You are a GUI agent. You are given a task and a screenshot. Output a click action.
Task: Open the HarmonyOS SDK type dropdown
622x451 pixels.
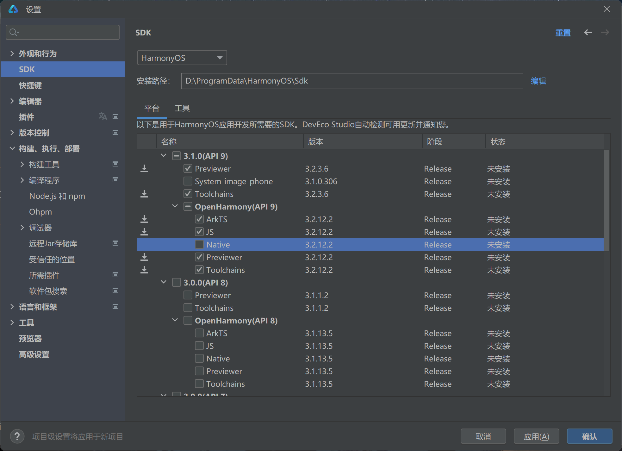tap(182, 58)
